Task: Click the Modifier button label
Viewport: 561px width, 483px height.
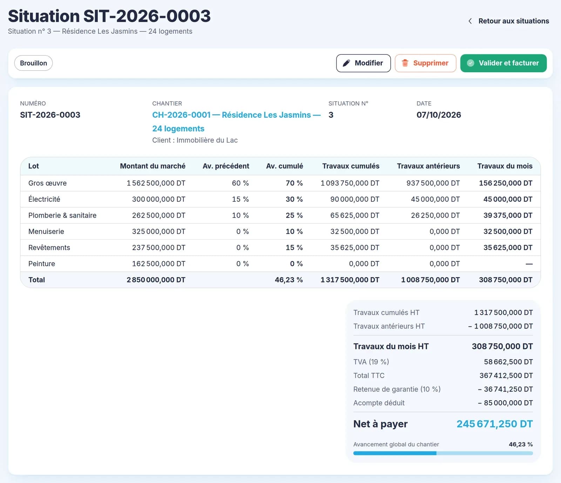Action: 369,63
